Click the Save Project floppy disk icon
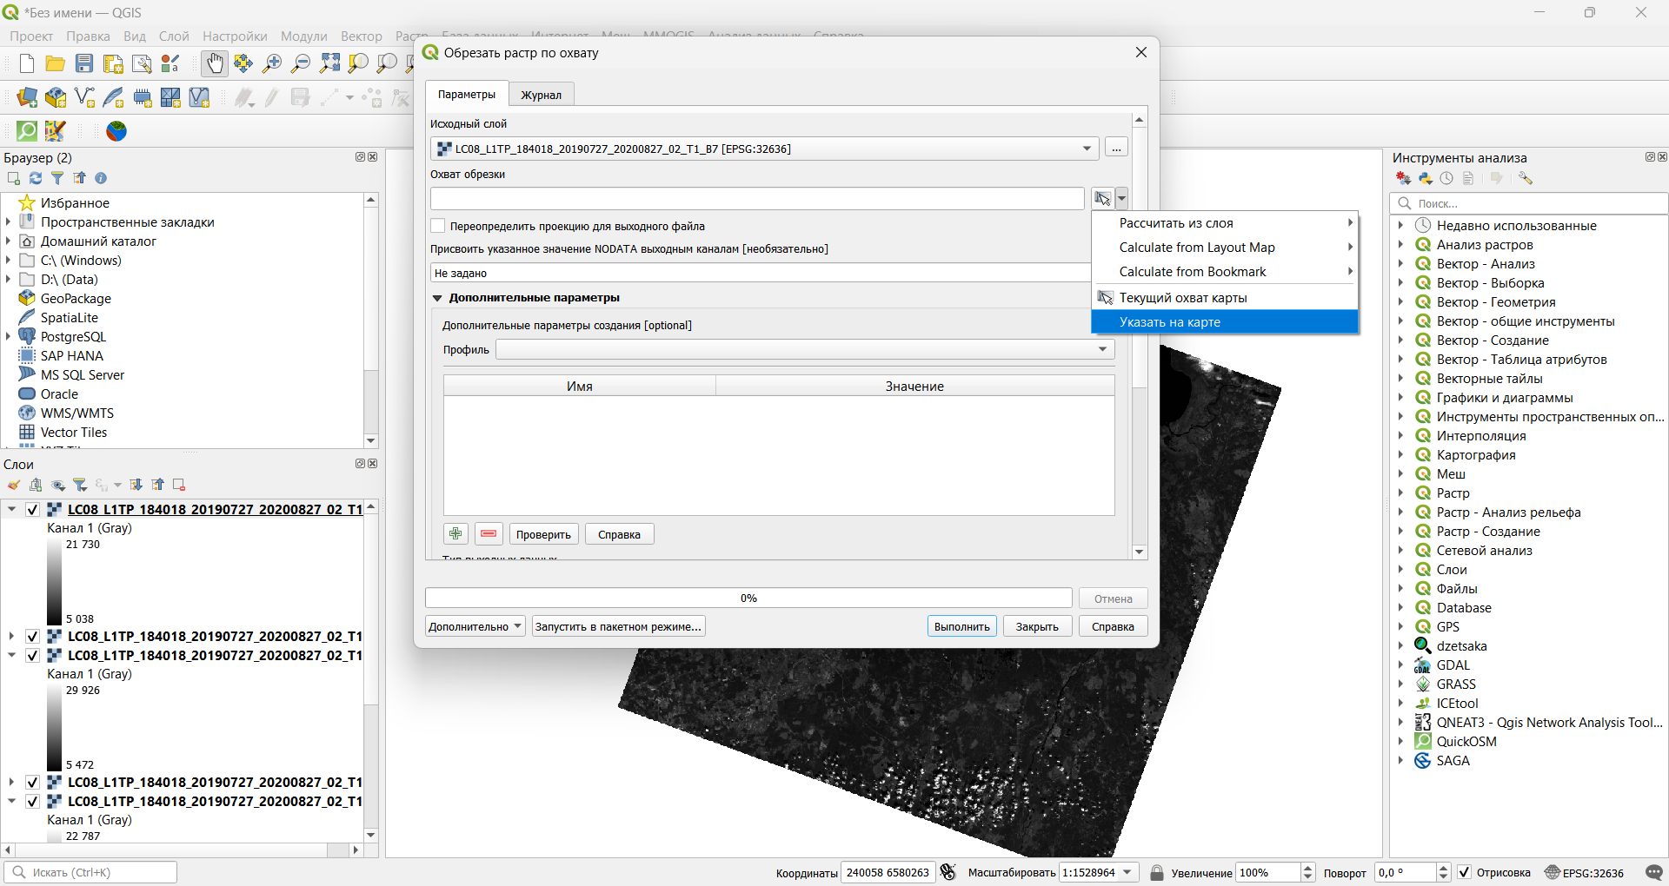The height and width of the screenshot is (886, 1669). coord(84,63)
